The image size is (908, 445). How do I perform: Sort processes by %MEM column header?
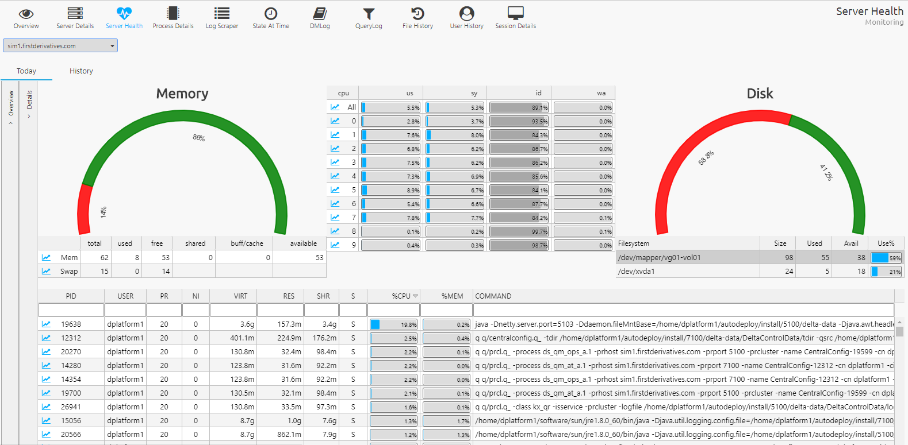[447, 296]
